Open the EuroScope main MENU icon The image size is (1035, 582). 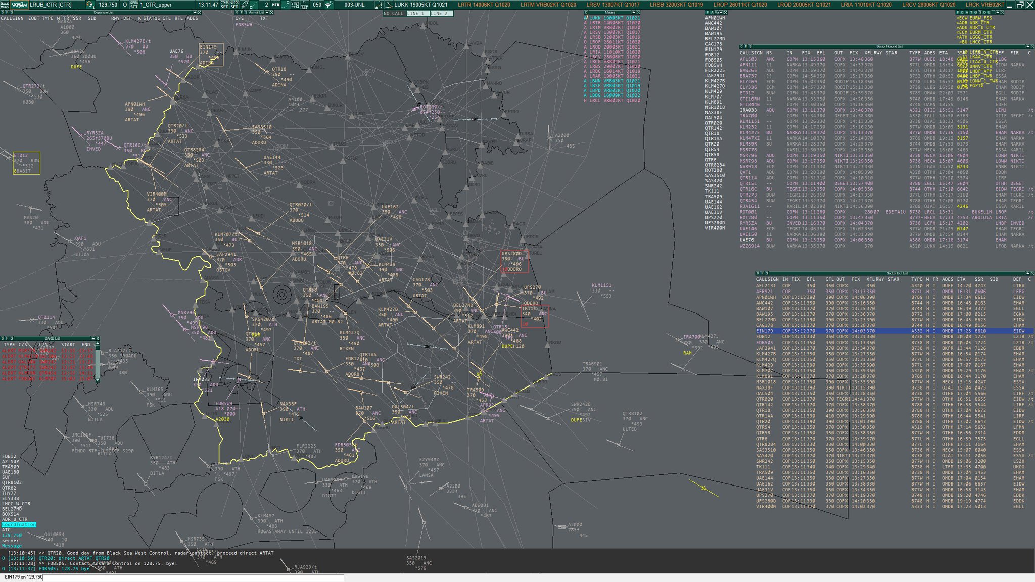coord(5,4)
